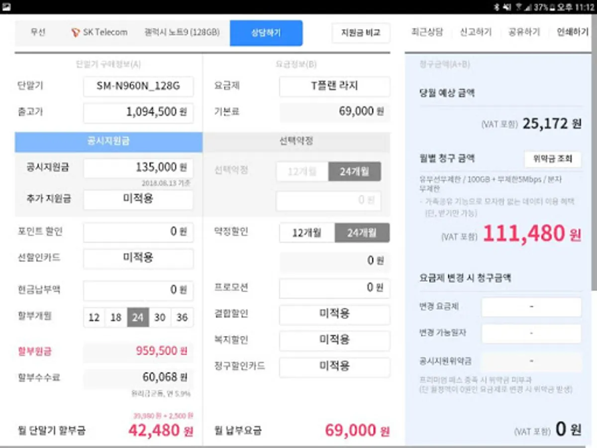Viewport: 597px width, 448px height.
Task: Tap the blue 상담하기 button
Action: click(x=266, y=33)
